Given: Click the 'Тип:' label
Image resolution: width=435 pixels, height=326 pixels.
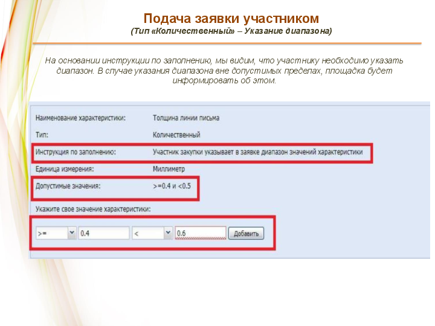Looking at the screenshot, I should (42, 135).
